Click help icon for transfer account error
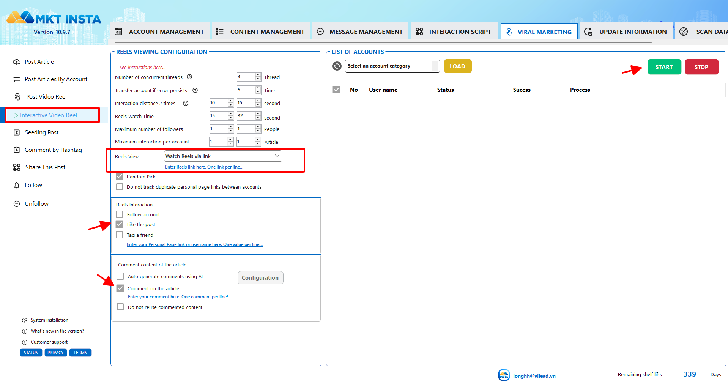This screenshot has width=728, height=383. tap(195, 90)
